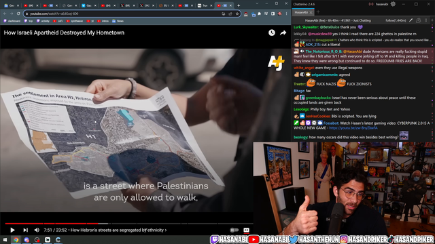Open the media control icon in Chrome toolbar
This screenshot has height=244, width=435.
pyautogui.click(x=266, y=14)
